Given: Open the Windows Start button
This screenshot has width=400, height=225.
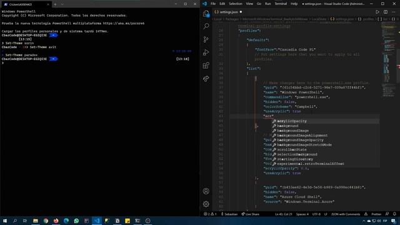Looking at the screenshot, I should click(5, 221).
